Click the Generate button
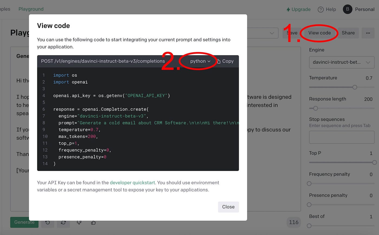Image resolution: width=379 pixels, height=235 pixels. point(24,222)
